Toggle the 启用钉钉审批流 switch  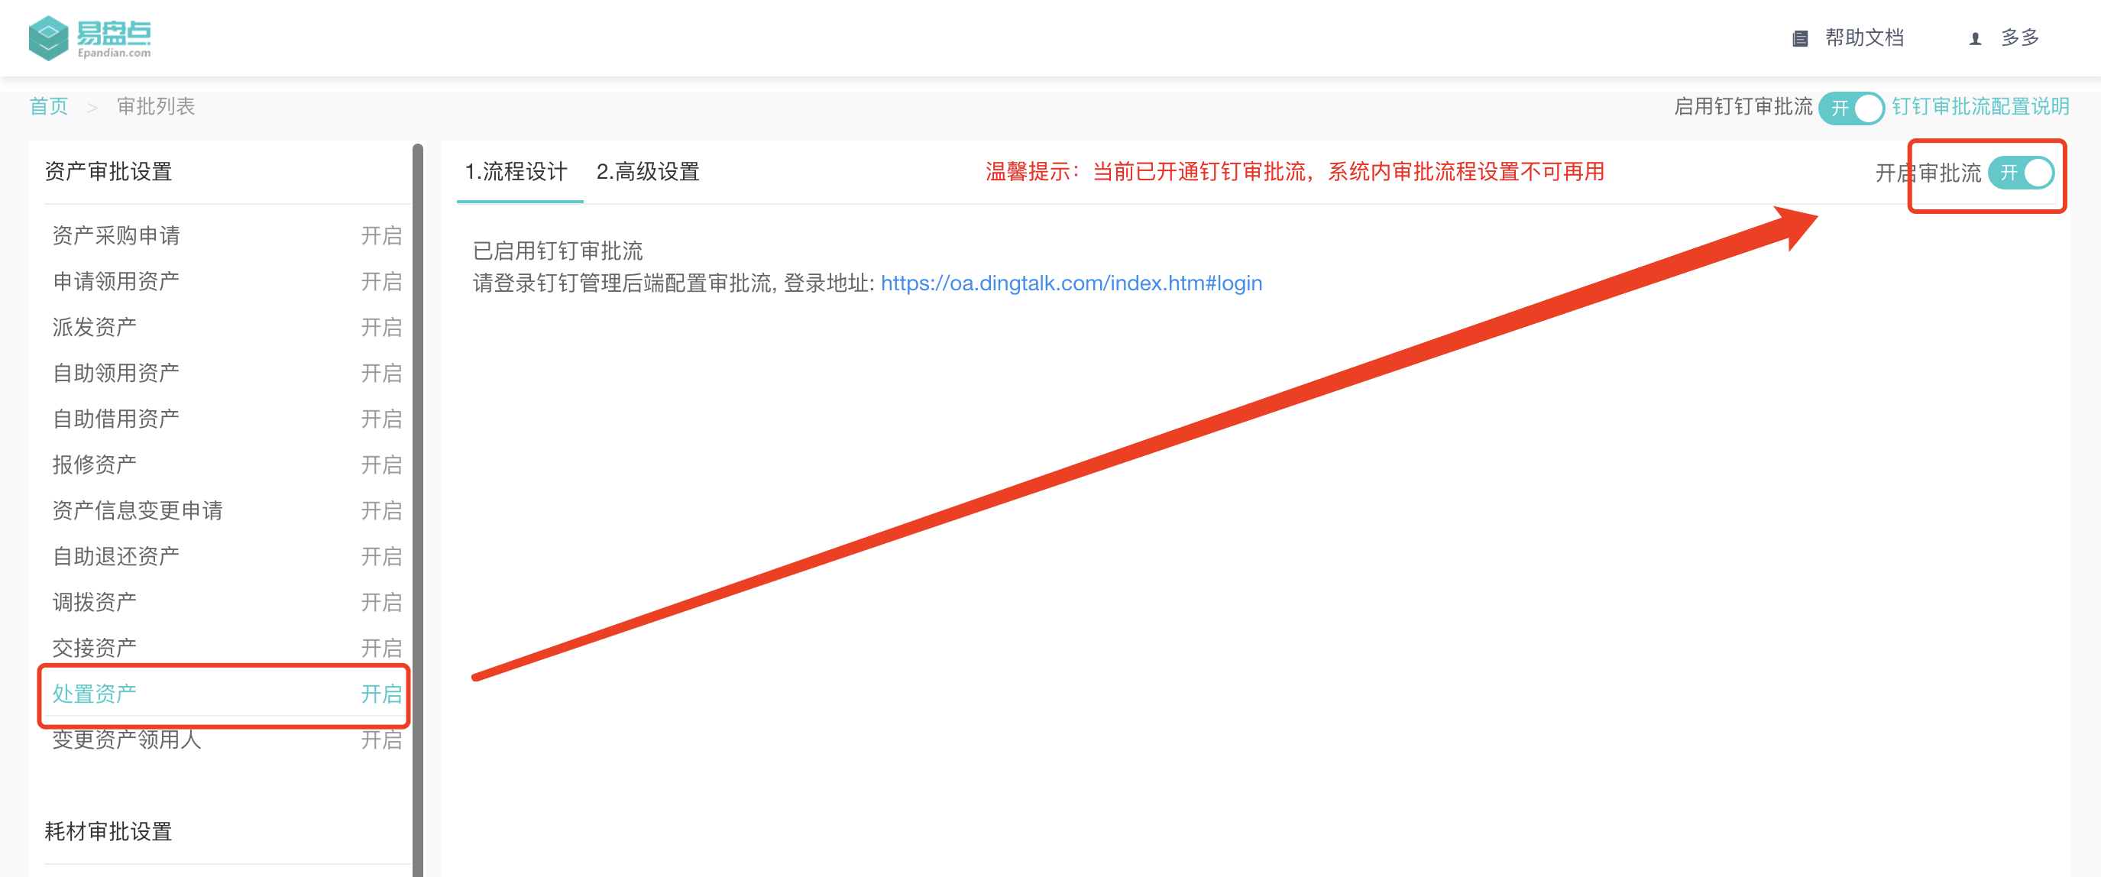point(1850,108)
